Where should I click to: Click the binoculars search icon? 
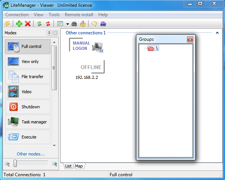74,24
